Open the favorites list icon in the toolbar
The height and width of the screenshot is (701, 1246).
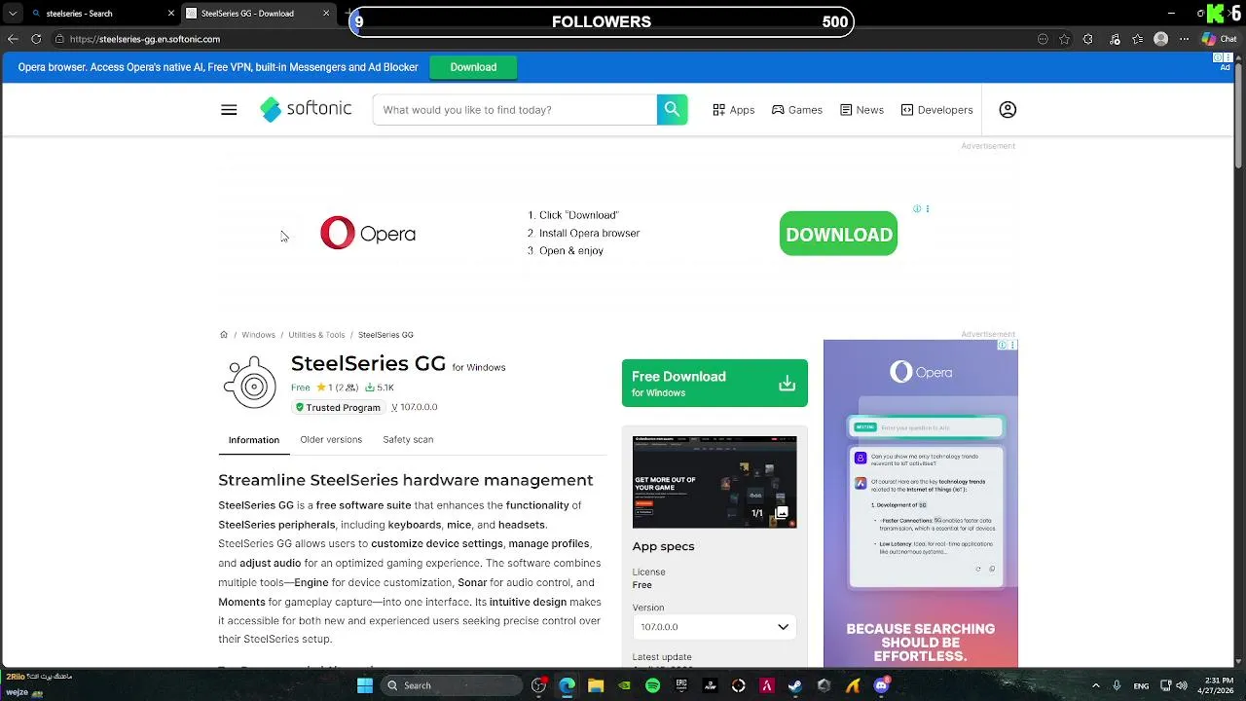click(x=1138, y=39)
